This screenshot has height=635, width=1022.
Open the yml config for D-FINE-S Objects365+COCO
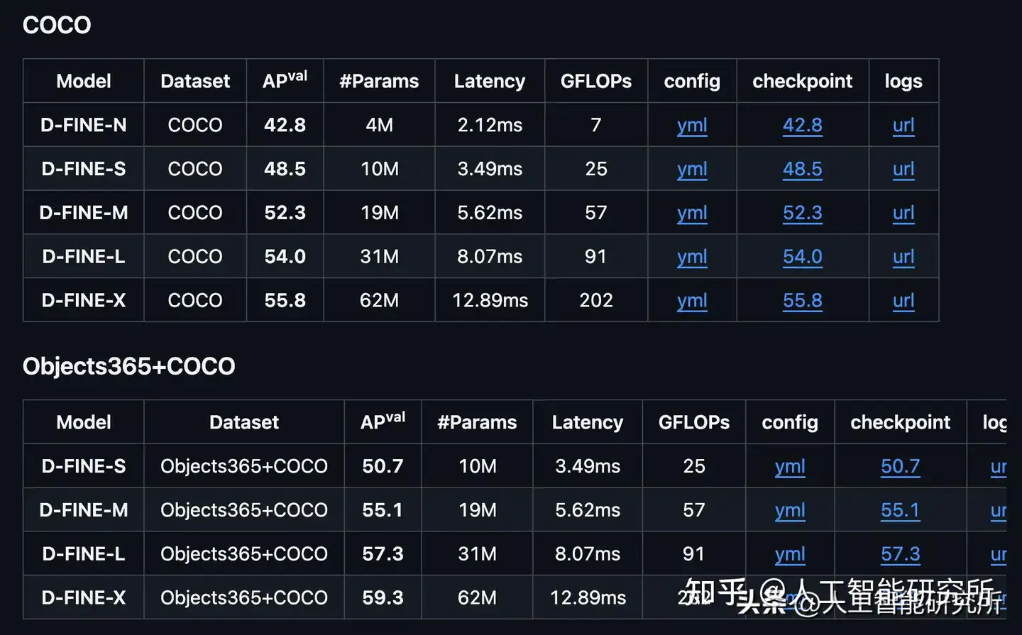(x=790, y=467)
